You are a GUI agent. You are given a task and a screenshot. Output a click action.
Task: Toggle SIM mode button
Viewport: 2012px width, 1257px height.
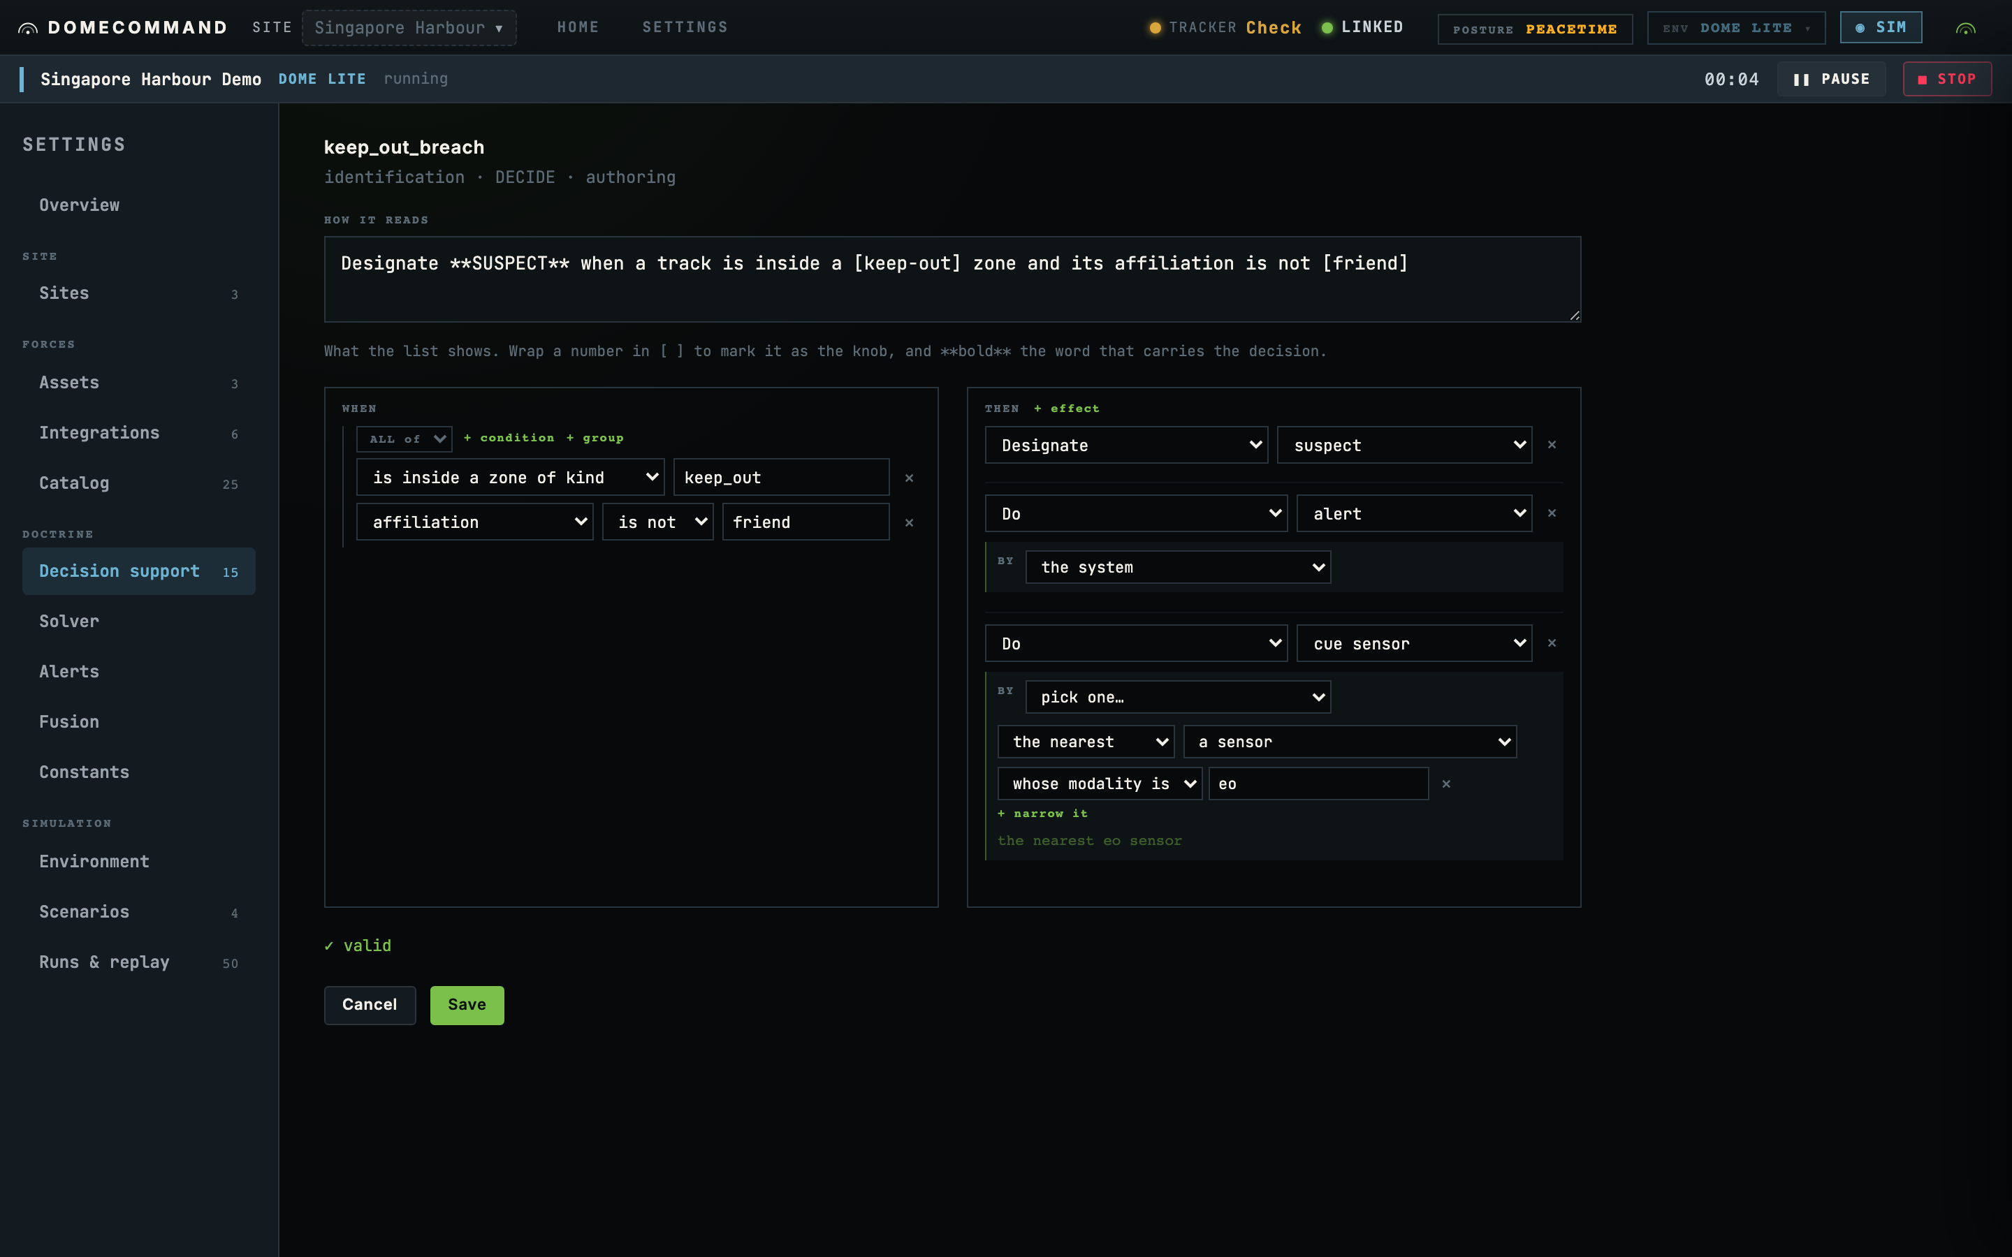point(1881,27)
